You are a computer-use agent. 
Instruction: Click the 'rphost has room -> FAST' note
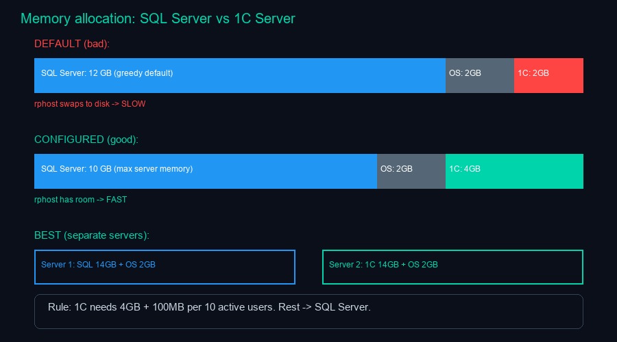tap(81, 200)
